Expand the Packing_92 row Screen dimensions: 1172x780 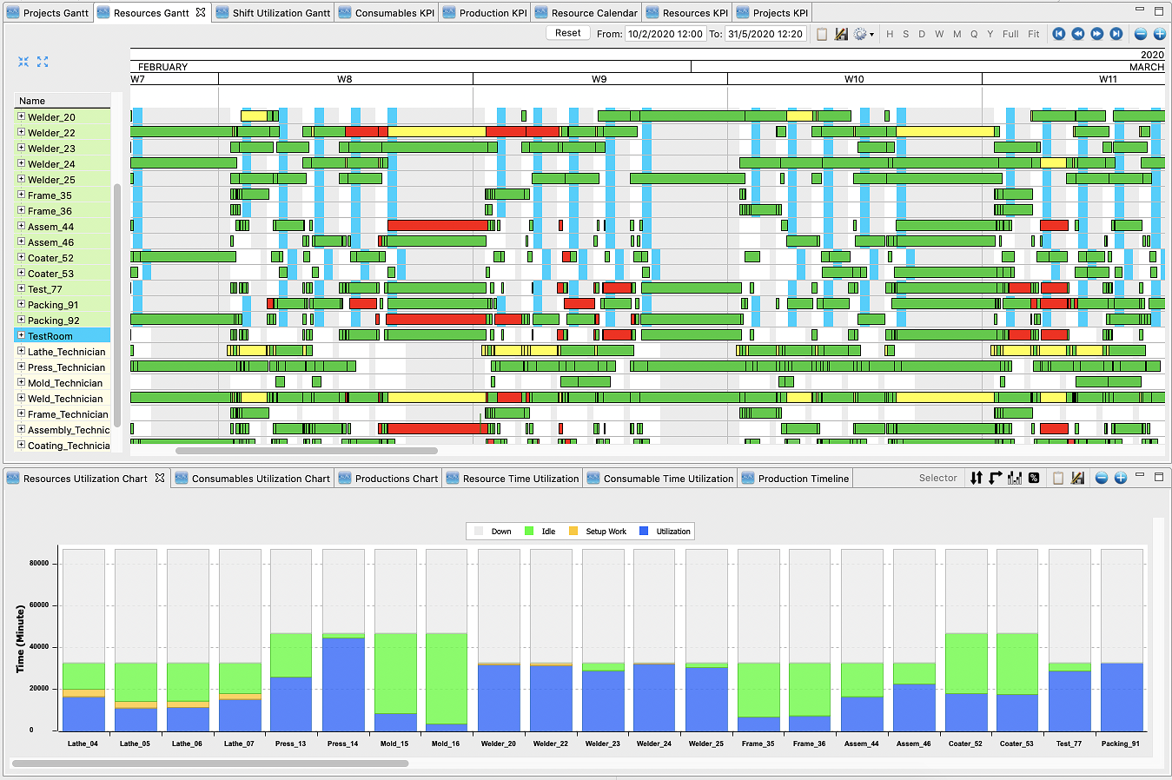point(21,320)
